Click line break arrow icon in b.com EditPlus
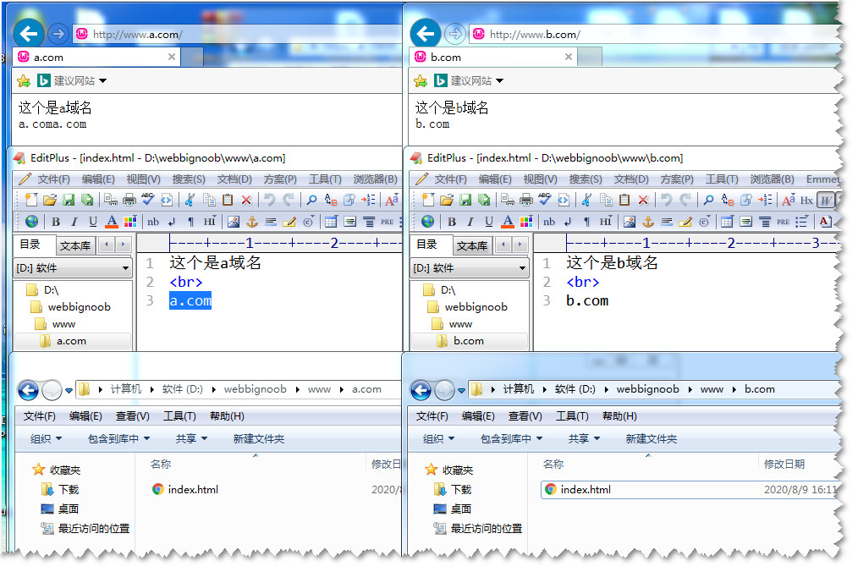Viewport: 858px width, 572px height. [568, 222]
